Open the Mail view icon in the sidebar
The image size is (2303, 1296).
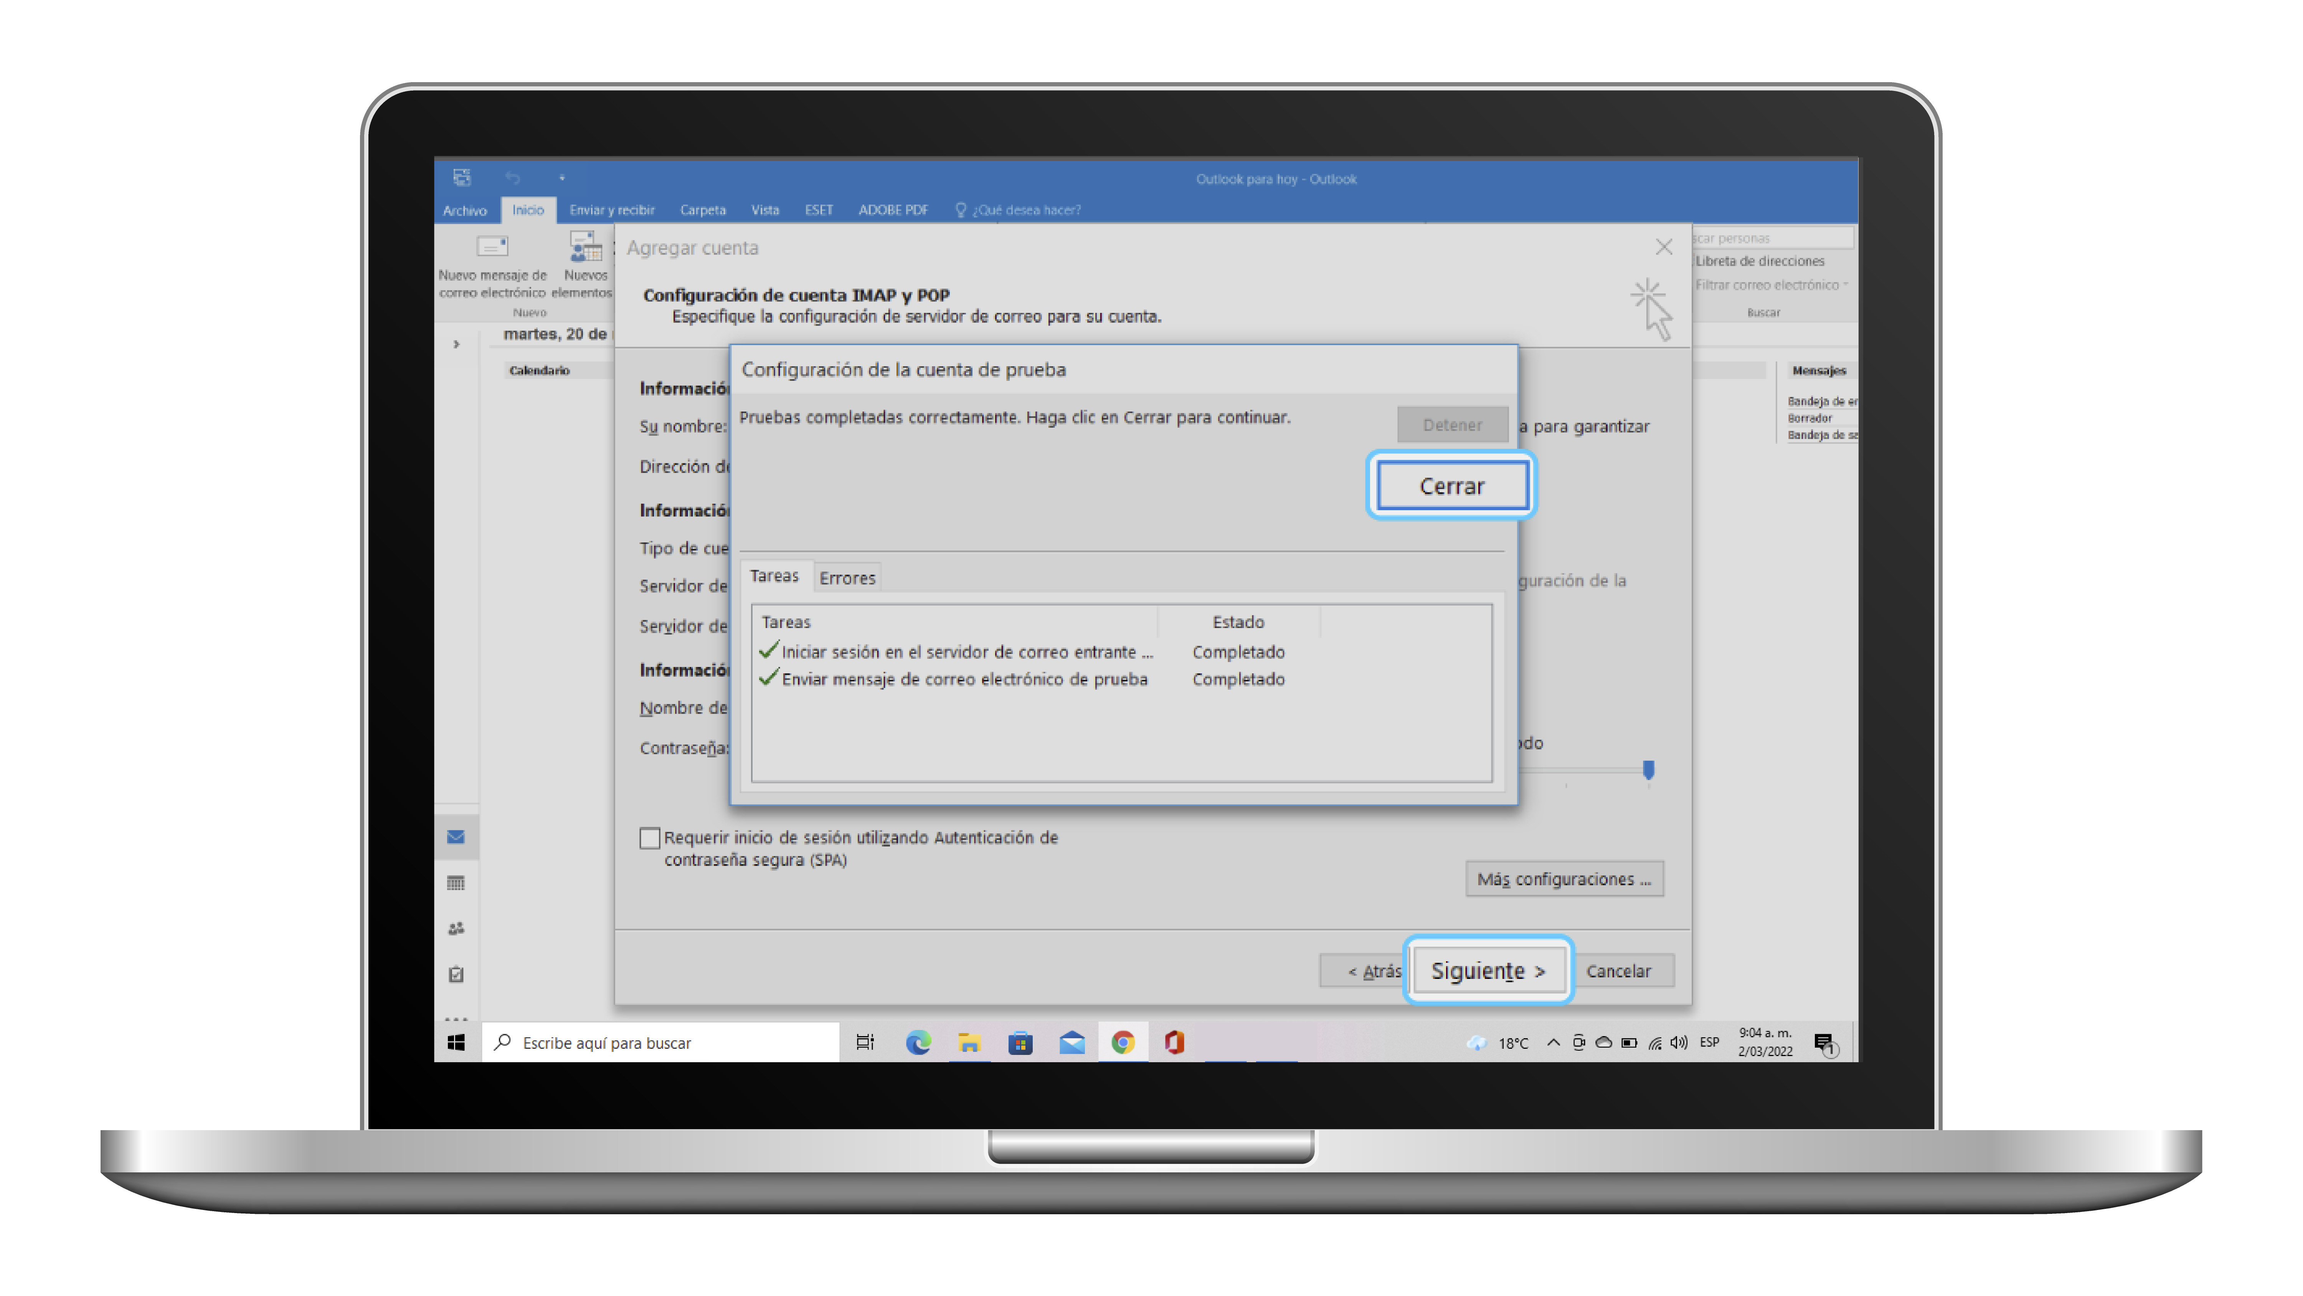[456, 837]
